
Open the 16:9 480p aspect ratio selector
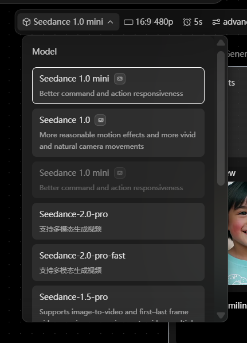point(148,22)
